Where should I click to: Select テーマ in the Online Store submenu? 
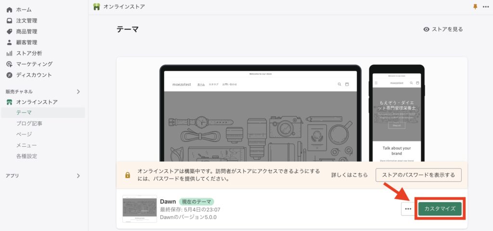point(24,113)
